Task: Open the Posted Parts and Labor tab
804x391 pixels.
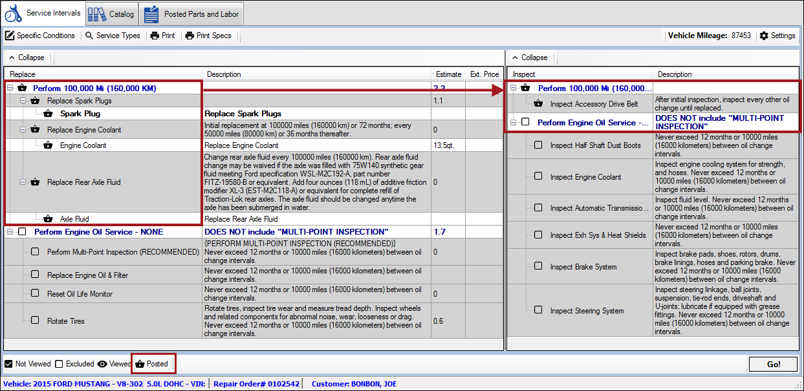Action: 191,13
